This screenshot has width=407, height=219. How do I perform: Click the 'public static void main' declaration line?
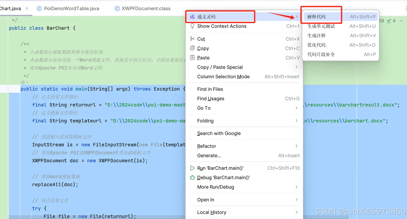click(103, 89)
